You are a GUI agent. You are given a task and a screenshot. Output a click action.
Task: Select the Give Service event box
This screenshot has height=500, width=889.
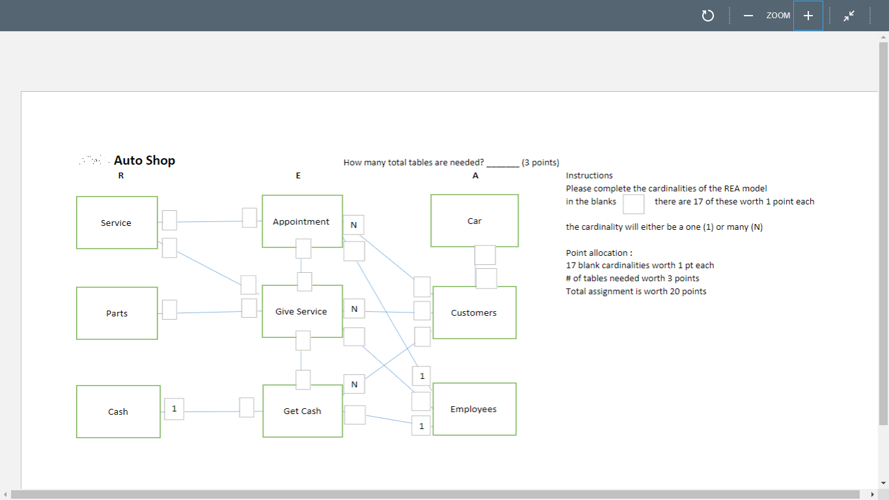coord(302,311)
